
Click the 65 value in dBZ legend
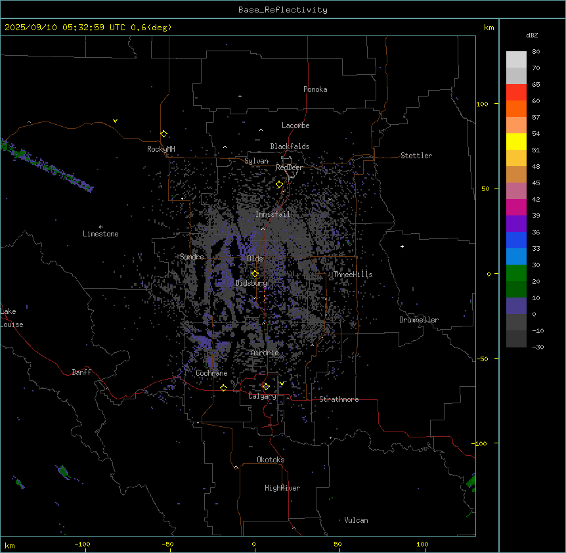click(x=536, y=85)
